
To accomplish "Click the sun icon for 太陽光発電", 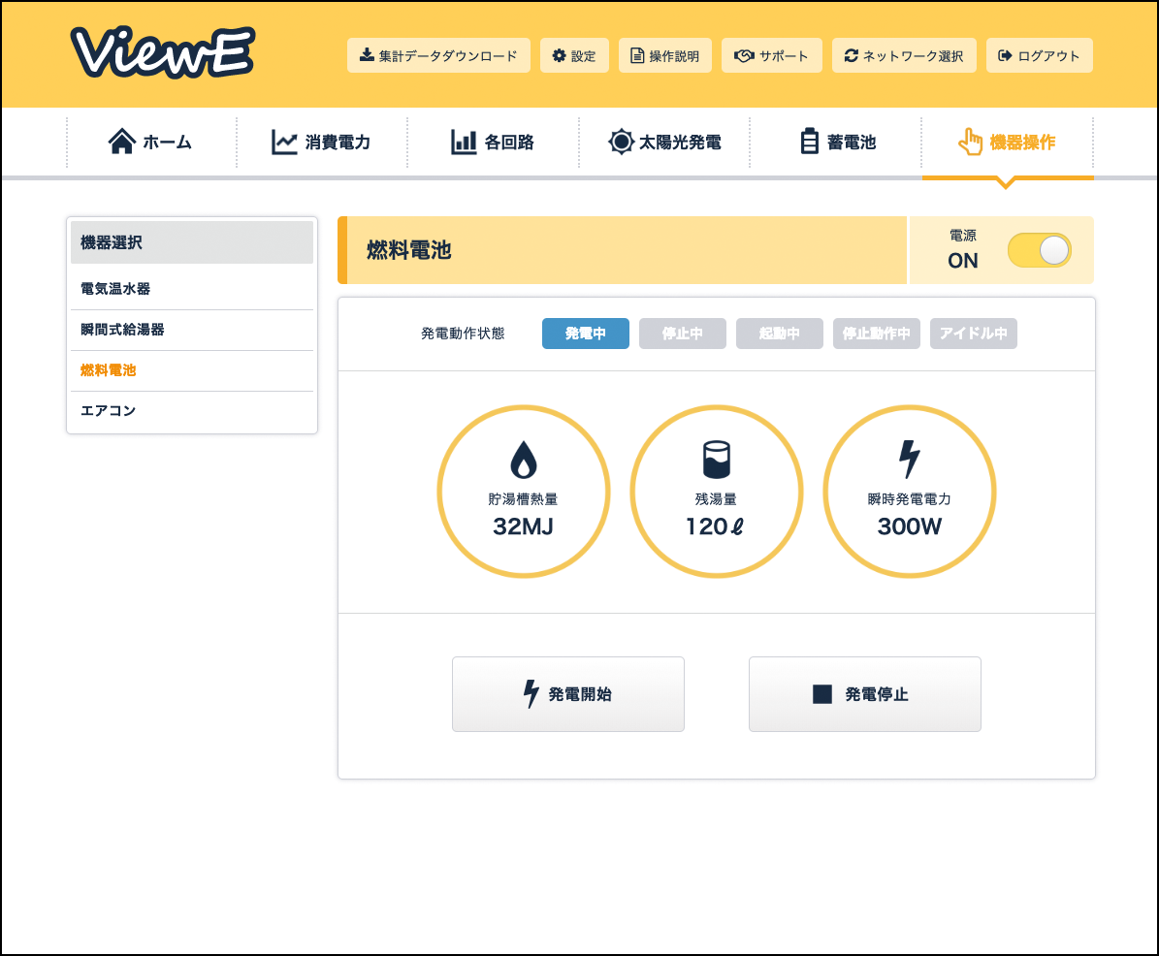I will (621, 142).
